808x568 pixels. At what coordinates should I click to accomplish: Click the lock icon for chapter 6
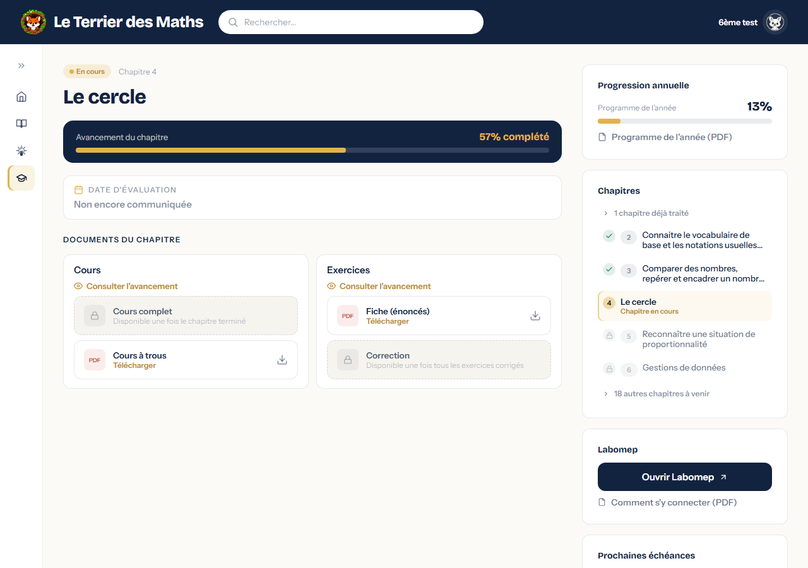coord(609,369)
